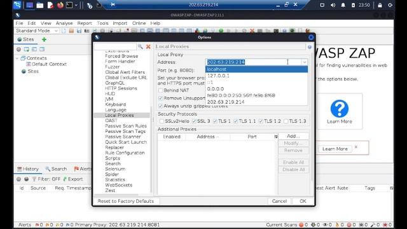407x229 pixels.
Task: Select the Spider option in options tree
Action: tap(112, 174)
